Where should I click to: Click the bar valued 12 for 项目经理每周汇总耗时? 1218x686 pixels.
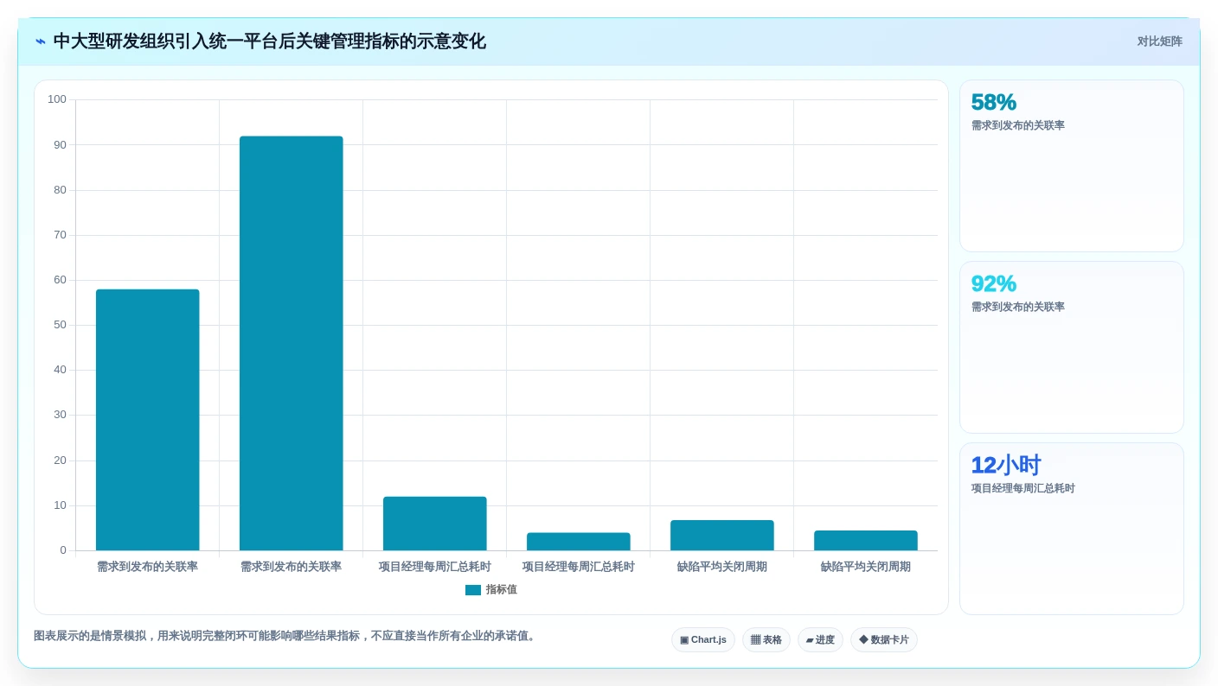[x=434, y=524]
